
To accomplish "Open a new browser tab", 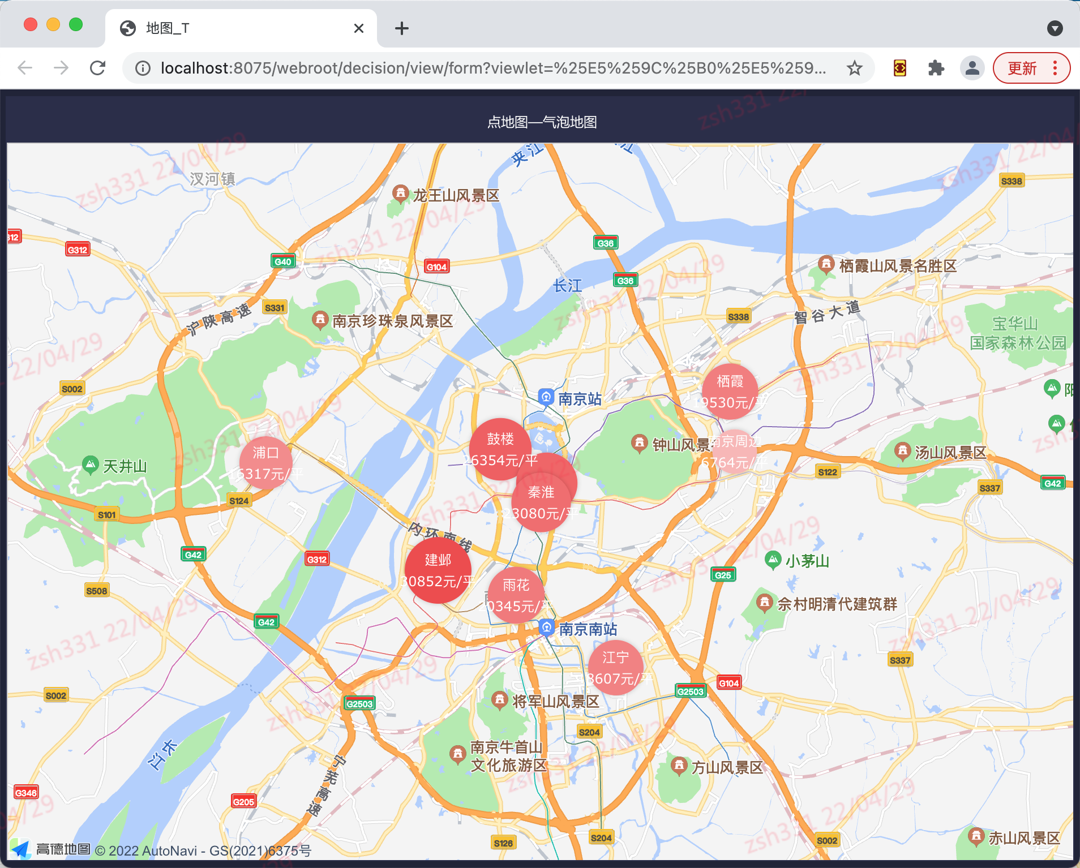I will coord(402,28).
